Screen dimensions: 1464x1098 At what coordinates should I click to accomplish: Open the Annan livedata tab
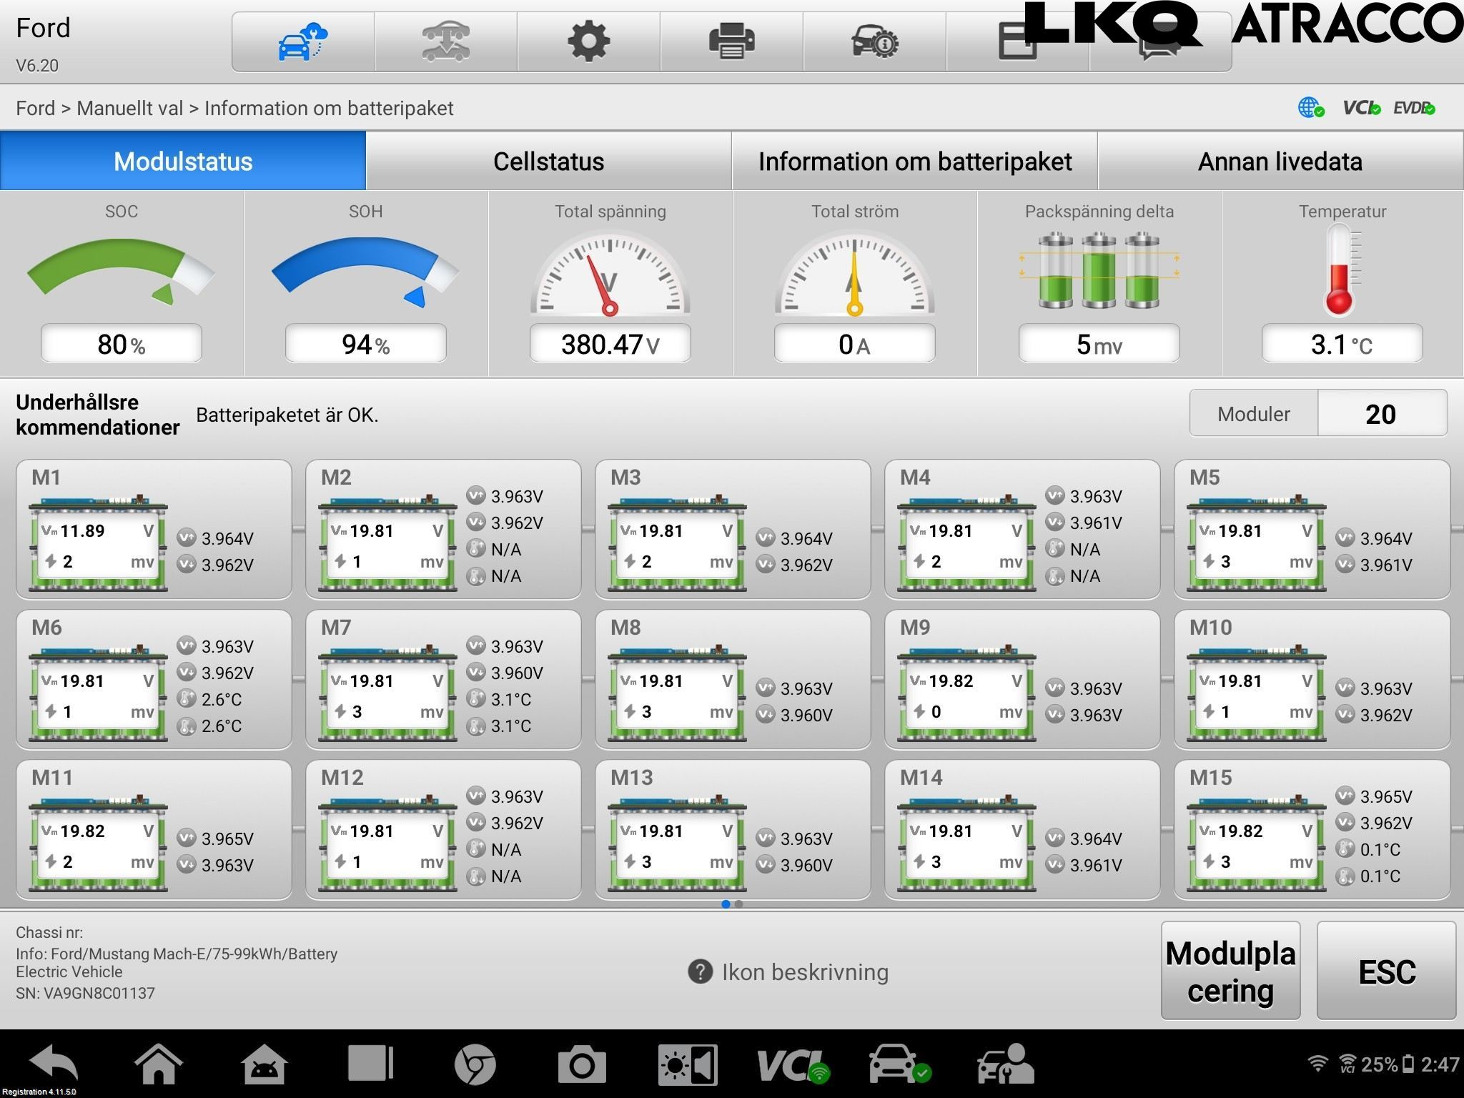click(1280, 161)
